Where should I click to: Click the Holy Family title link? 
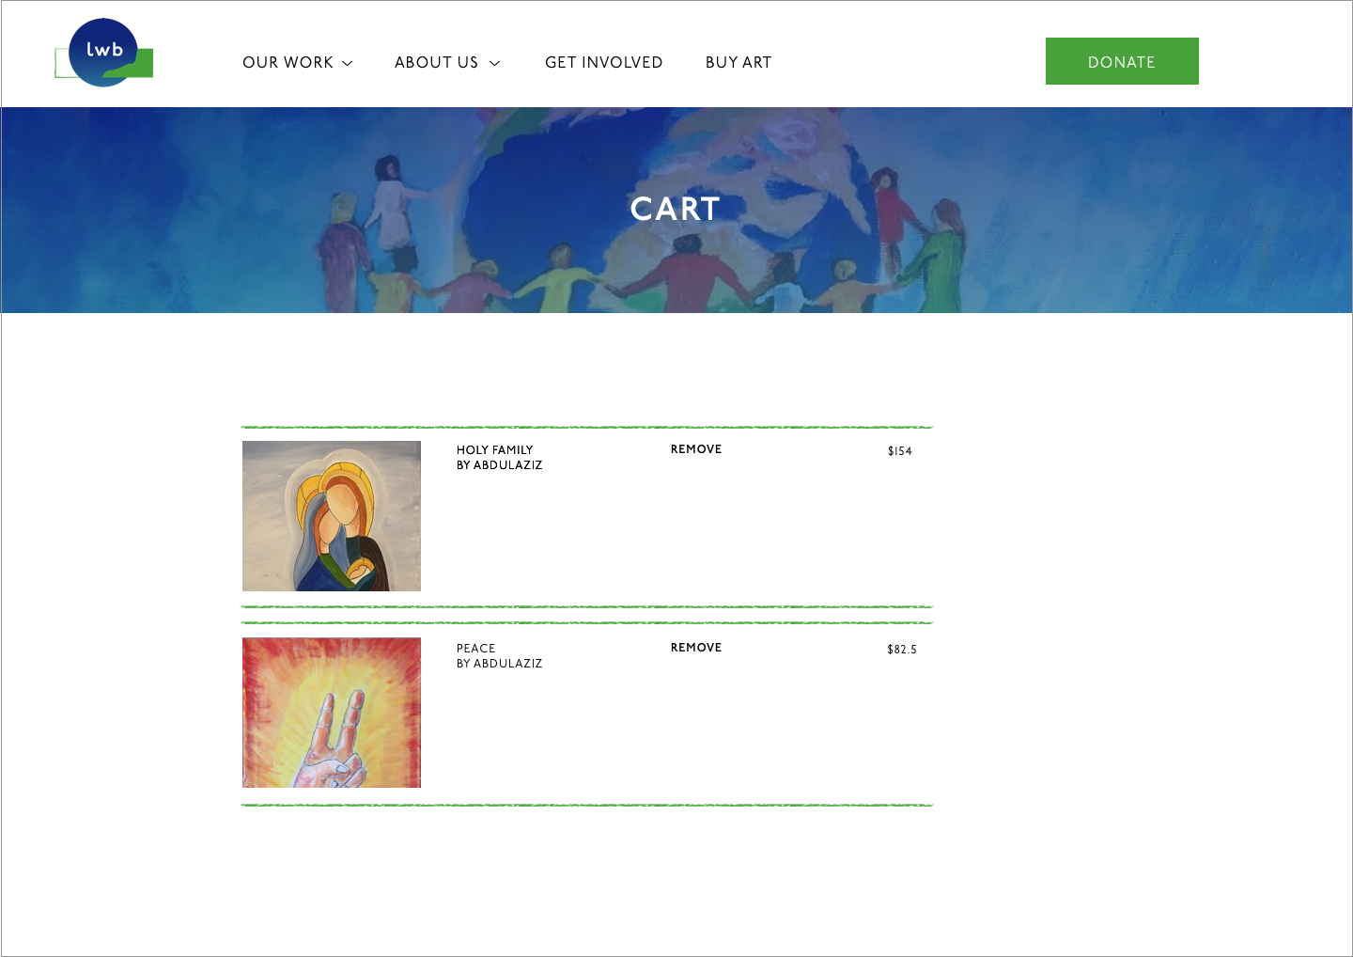click(x=494, y=450)
